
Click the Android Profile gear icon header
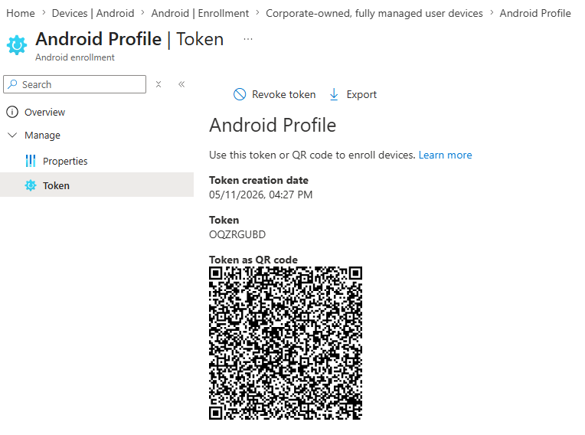point(17,45)
